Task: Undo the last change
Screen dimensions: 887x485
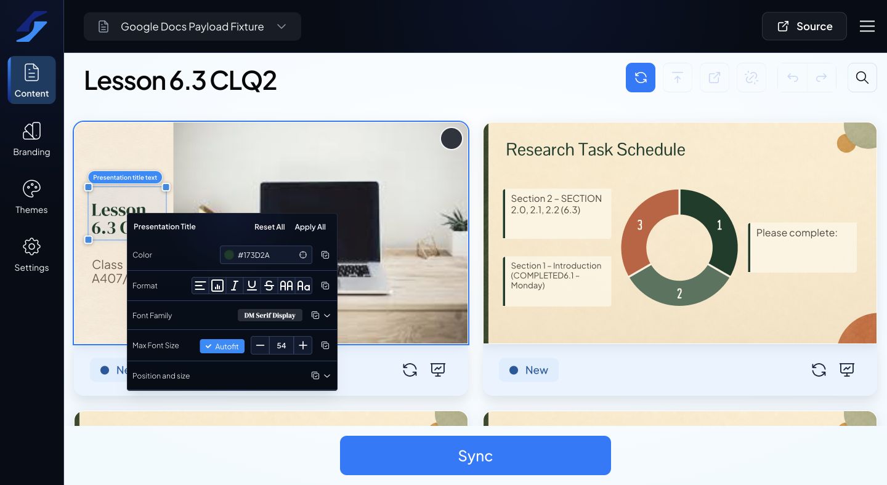Action: (793, 78)
